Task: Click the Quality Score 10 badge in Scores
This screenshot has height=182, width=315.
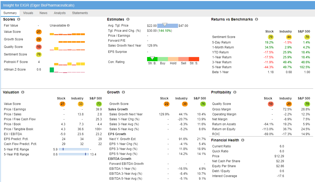Action: pyautogui.click(x=39, y=47)
